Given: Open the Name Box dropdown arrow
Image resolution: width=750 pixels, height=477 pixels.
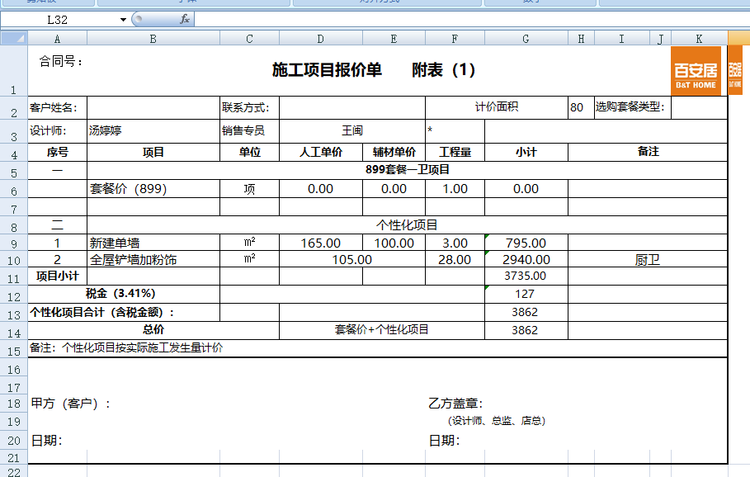Looking at the screenshot, I should pyautogui.click(x=124, y=19).
